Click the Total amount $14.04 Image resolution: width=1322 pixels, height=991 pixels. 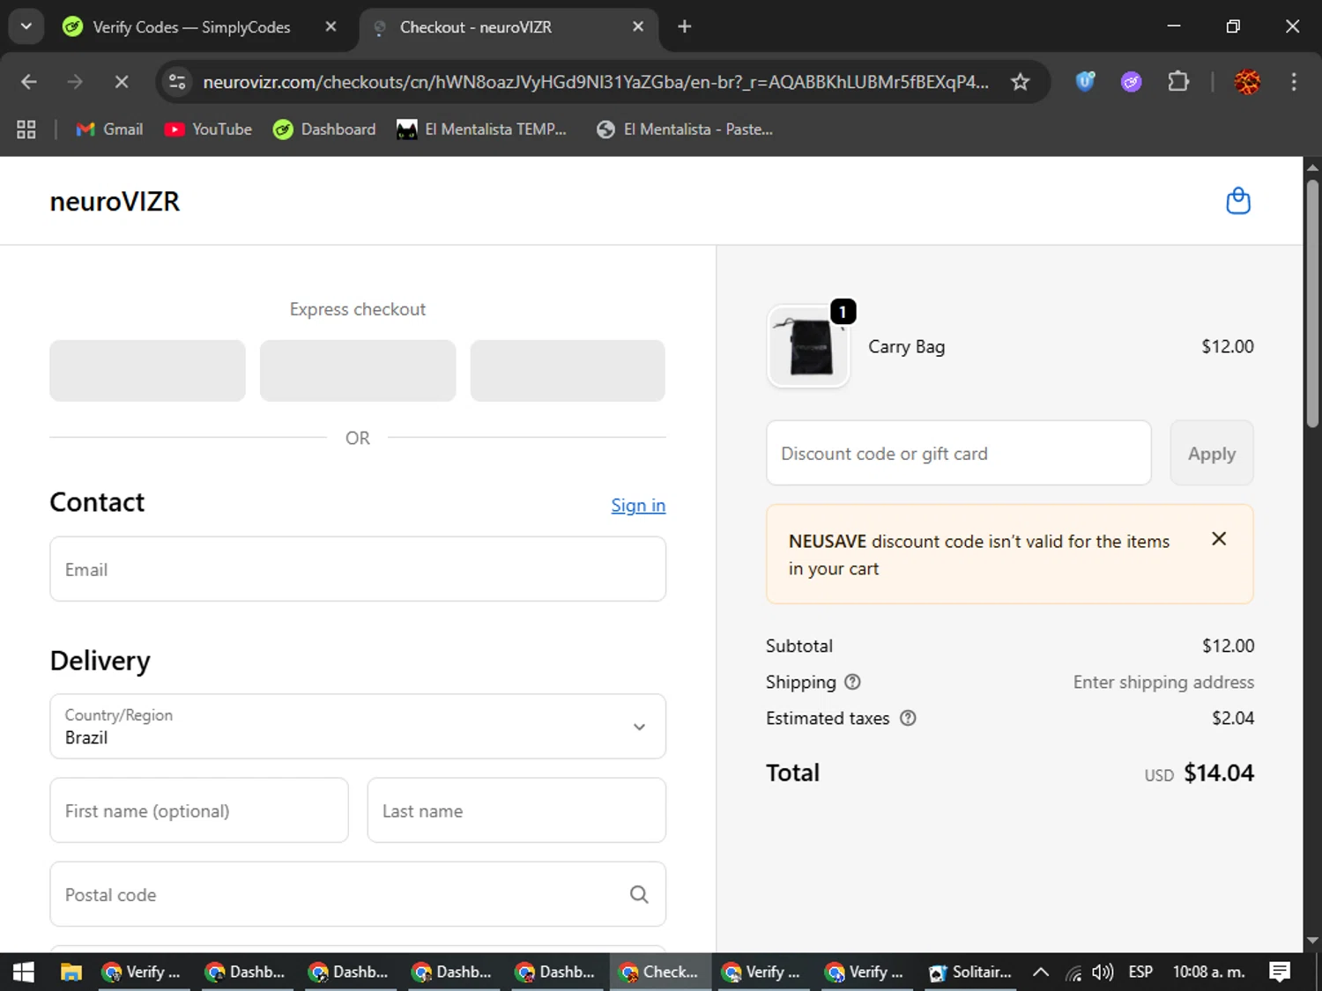click(x=1219, y=773)
